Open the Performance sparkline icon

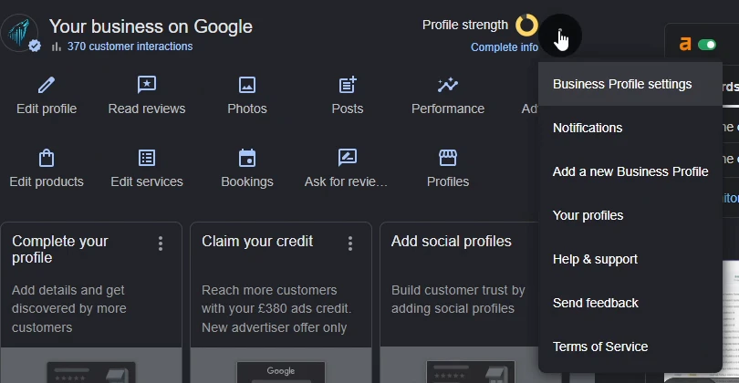pyautogui.click(x=447, y=85)
